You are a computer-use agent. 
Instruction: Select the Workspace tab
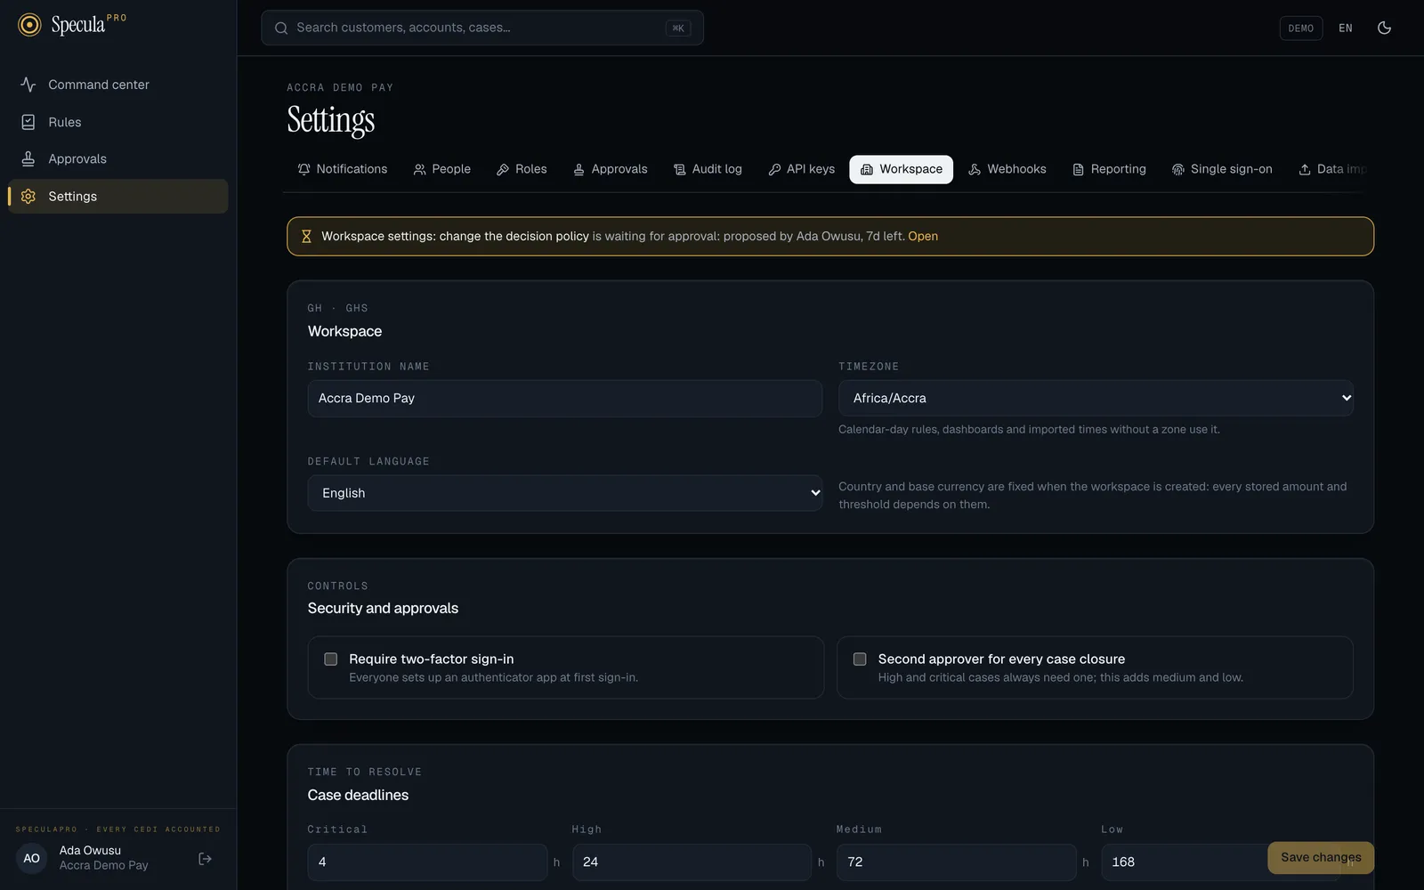(901, 169)
